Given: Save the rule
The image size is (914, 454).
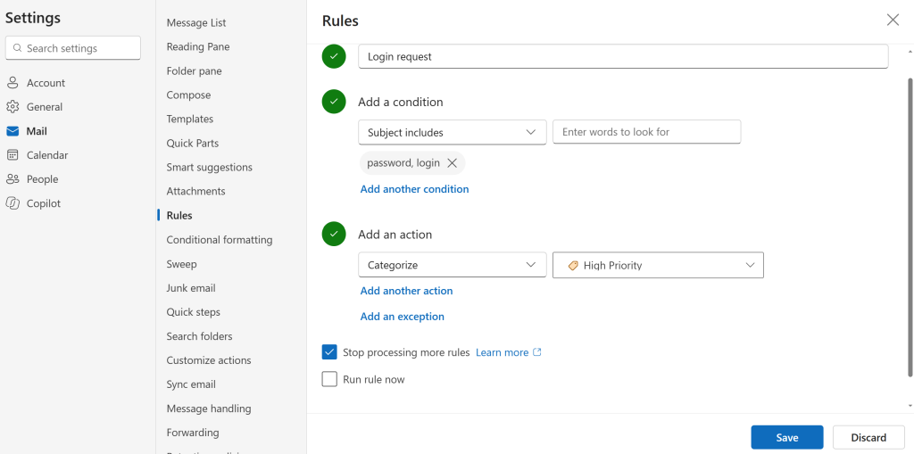Looking at the screenshot, I should pyautogui.click(x=787, y=438).
